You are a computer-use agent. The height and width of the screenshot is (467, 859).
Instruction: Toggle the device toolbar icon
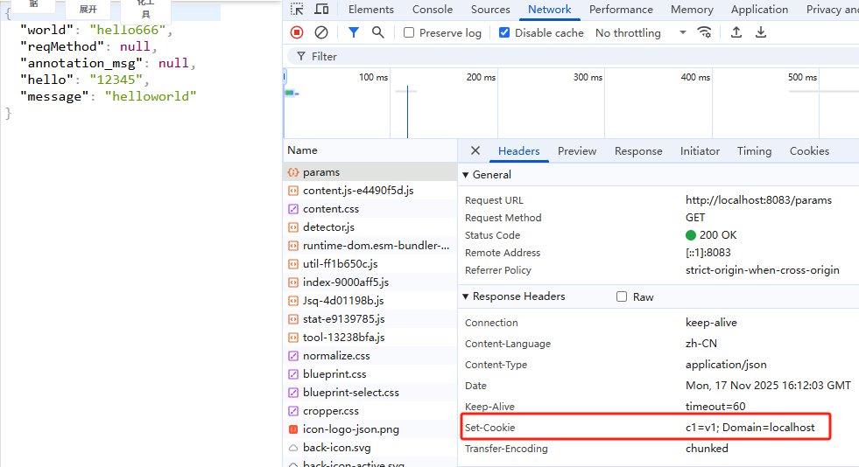coord(321,10)
